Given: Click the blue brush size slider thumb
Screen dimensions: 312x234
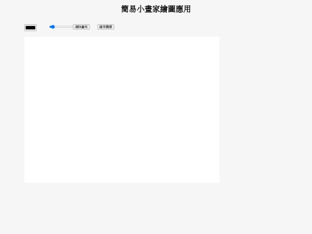Looking at the screenshot, I should 53,27.
